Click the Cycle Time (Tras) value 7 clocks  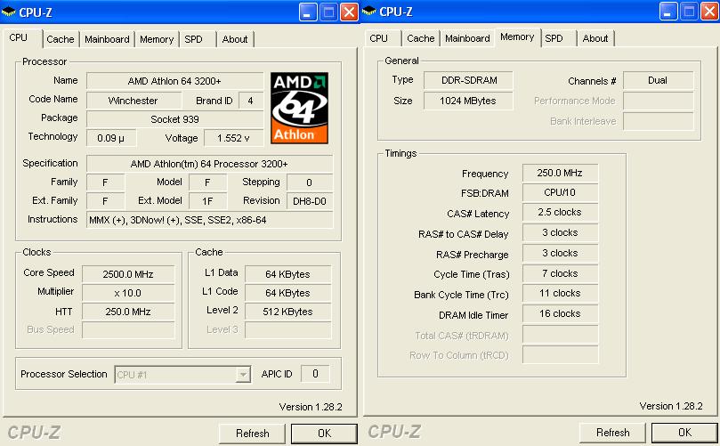point(560,273)
